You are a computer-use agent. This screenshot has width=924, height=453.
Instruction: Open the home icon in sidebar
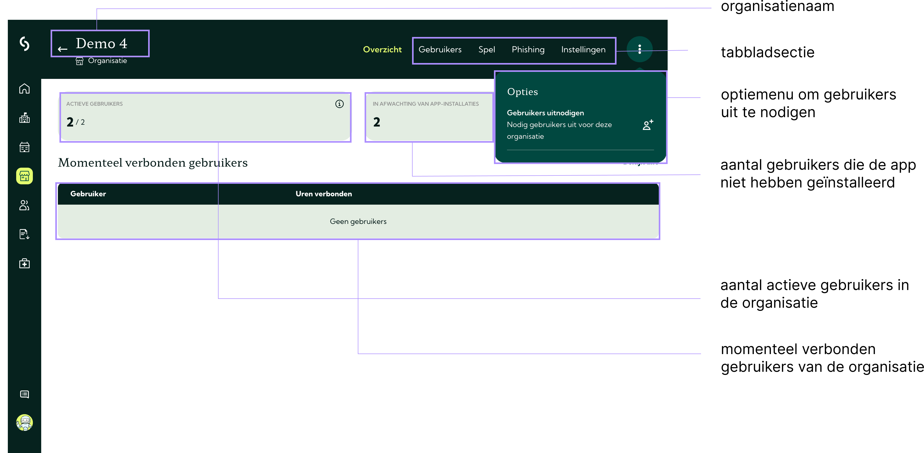[25, 89]
